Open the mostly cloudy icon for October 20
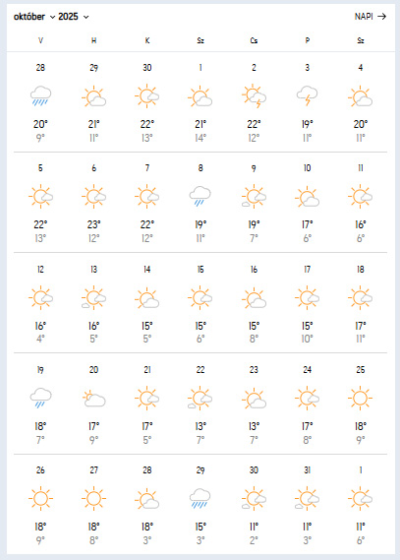Viewport: 400px width, 560px height. tap(93, 399)
